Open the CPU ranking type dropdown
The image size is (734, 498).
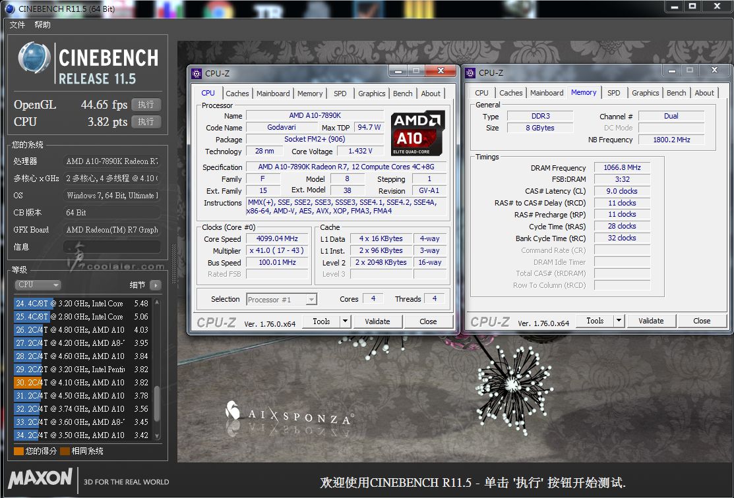pyautogui.click(x=38, y=285)
